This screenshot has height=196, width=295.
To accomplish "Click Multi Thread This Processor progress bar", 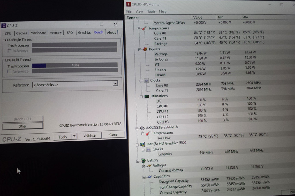I will tap(75, 65).
